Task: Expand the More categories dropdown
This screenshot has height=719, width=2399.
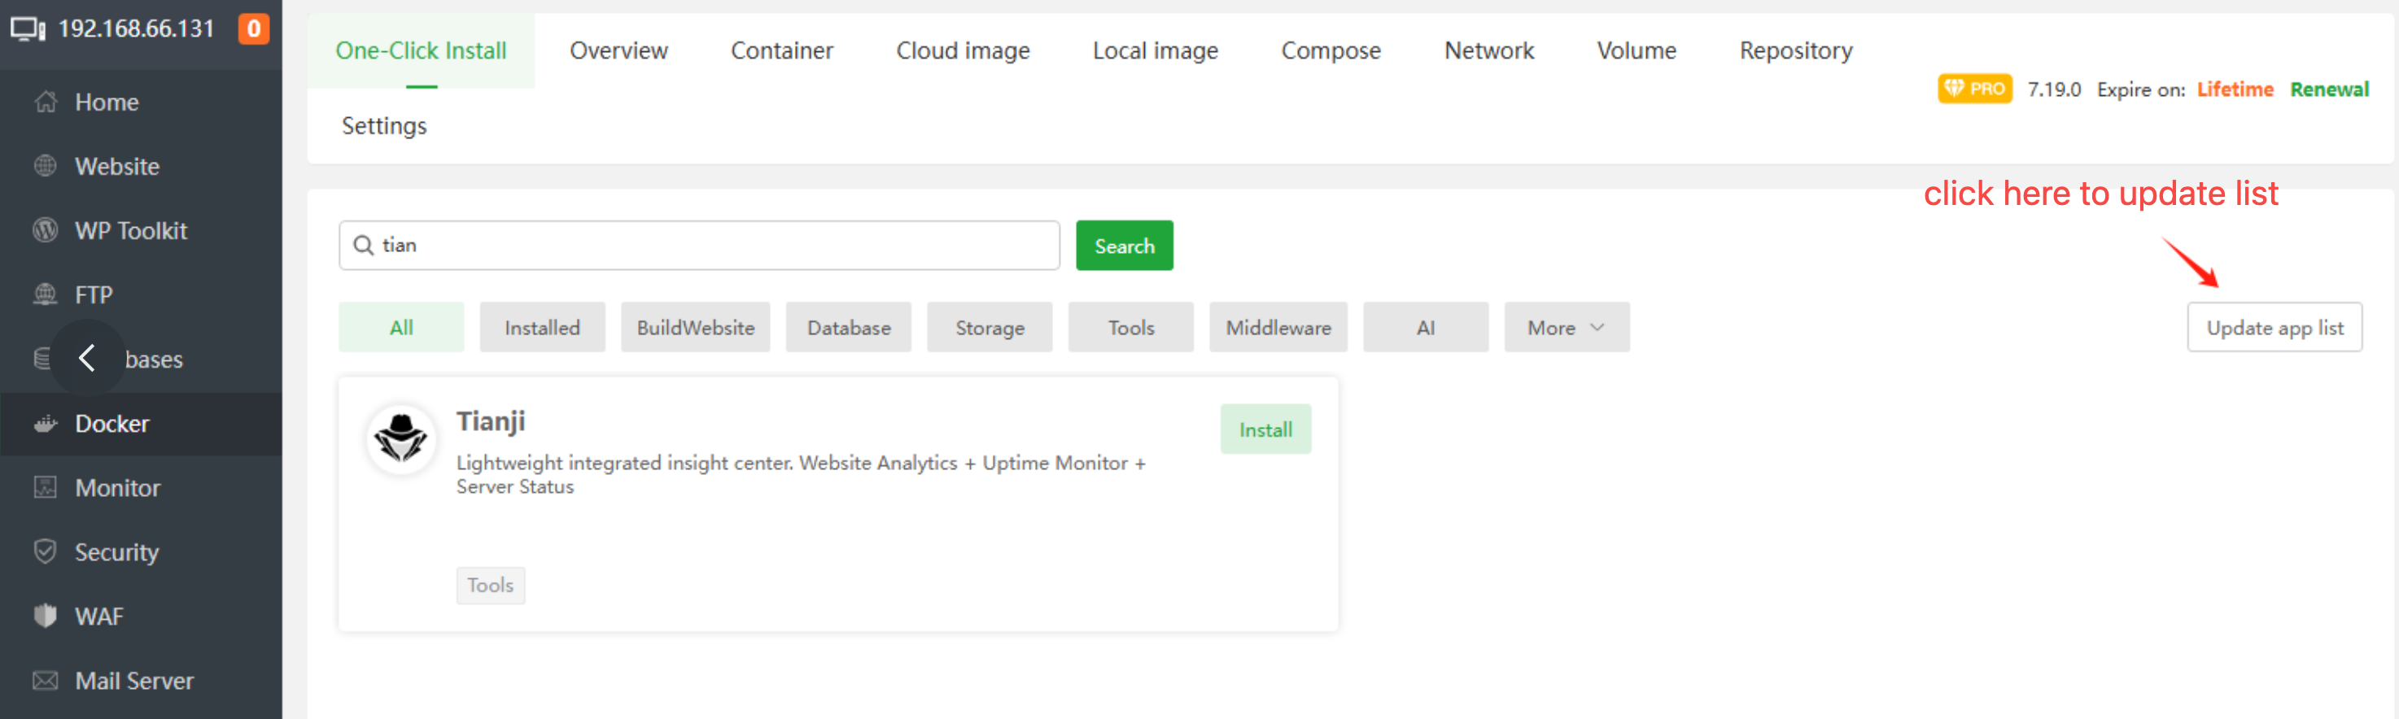Action: (x=1566, y=328)
